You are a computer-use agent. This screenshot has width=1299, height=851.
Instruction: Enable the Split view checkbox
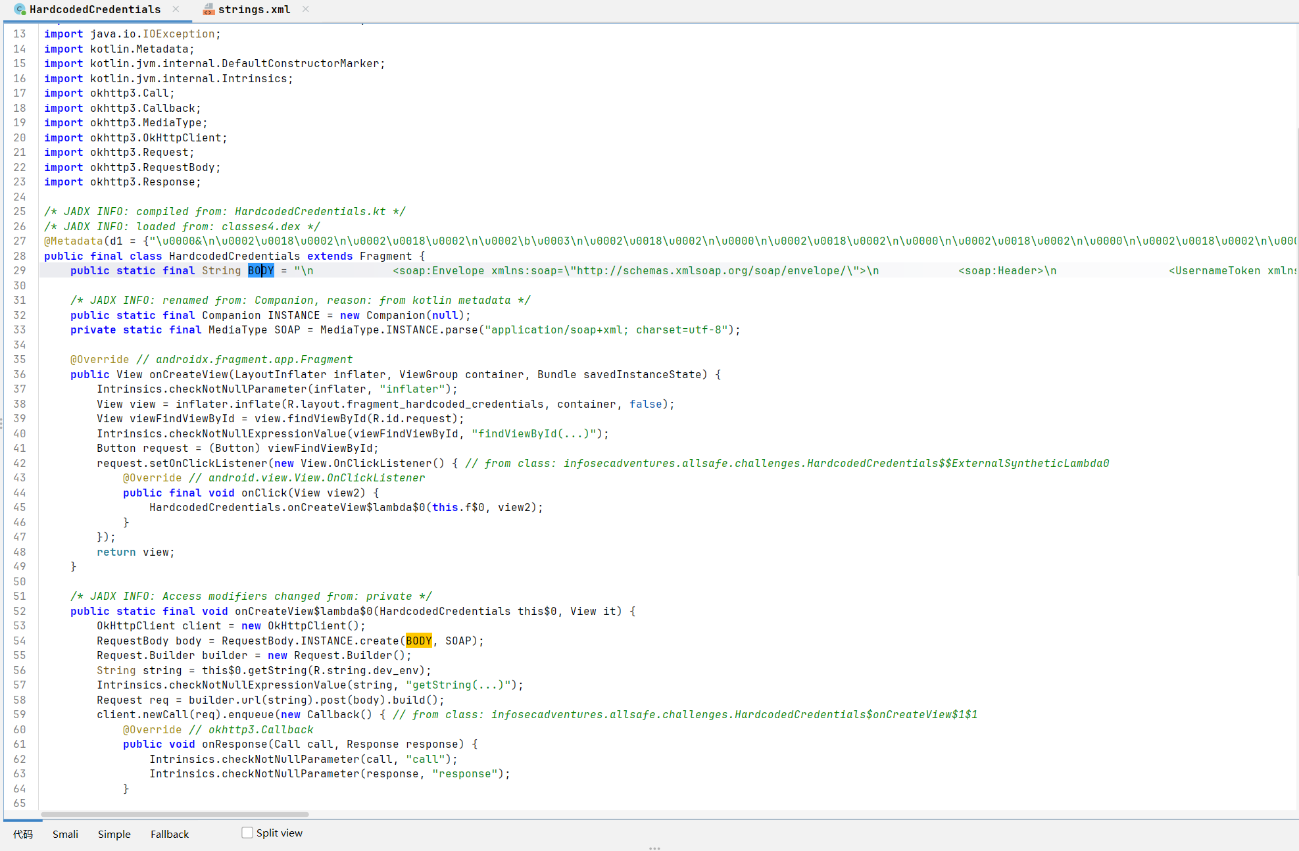tap(247, 833)
